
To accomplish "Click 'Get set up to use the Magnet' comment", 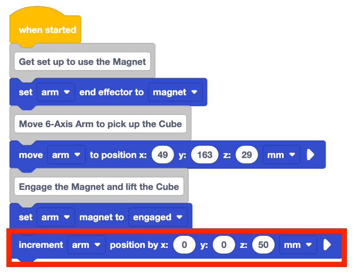I will click(x=82, y=62).
